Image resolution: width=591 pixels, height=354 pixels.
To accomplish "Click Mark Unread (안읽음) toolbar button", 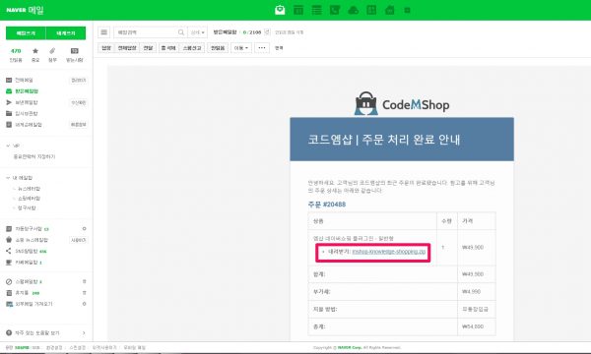I will (x=218, y=48).
